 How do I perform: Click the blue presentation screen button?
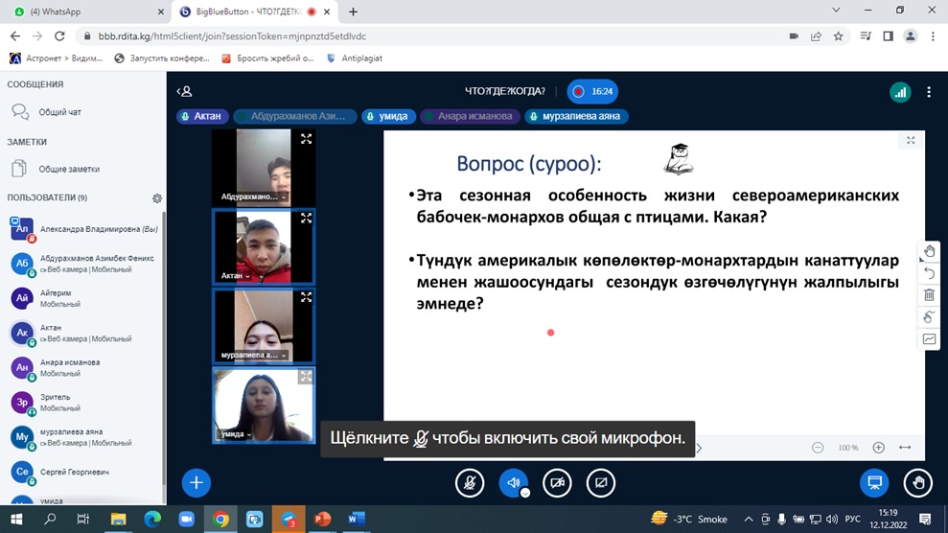pos(874,483)
